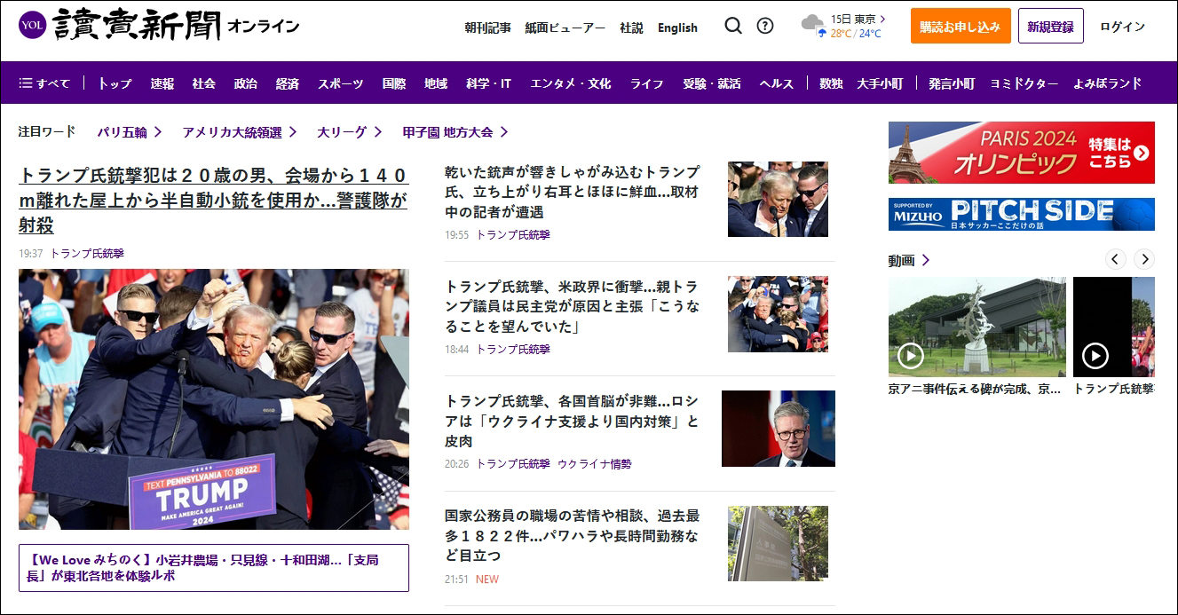Image resolution: width=1178 pixels, height=615 pixels.
Task: Click the 購読お申し込み button
Action: (960, 27)
